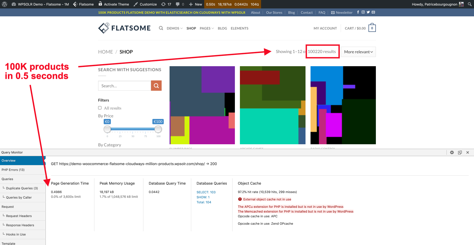The height and width of the screenshot is (245, 474).
Task: Open the BLOG menu item
Action: click(x=222, y=28)
